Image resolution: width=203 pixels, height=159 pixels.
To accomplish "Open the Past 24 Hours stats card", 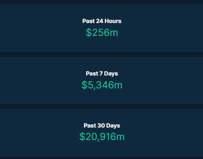I will (x=101, y=28).
